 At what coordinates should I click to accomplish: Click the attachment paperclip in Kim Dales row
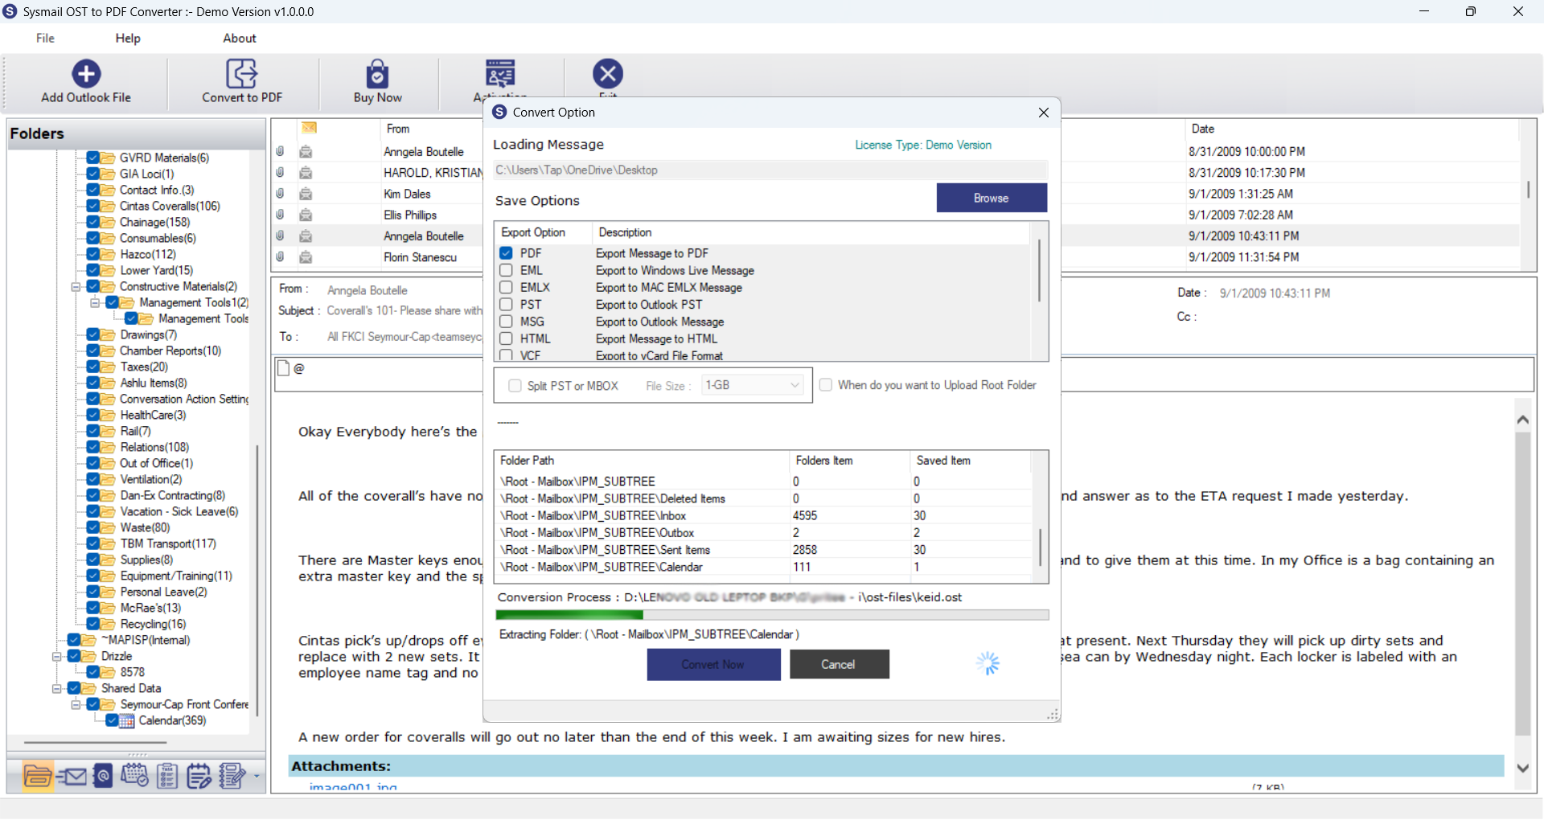(280, 194)
